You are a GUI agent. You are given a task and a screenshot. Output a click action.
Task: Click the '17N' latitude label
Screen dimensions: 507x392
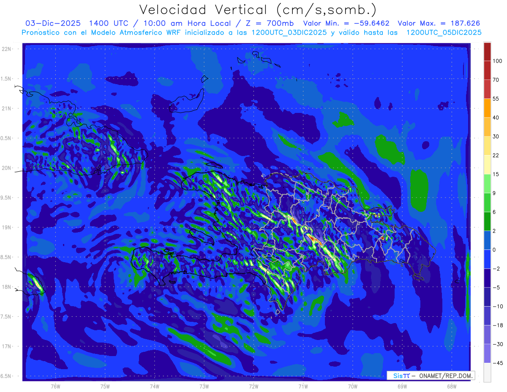coord(6,346)
